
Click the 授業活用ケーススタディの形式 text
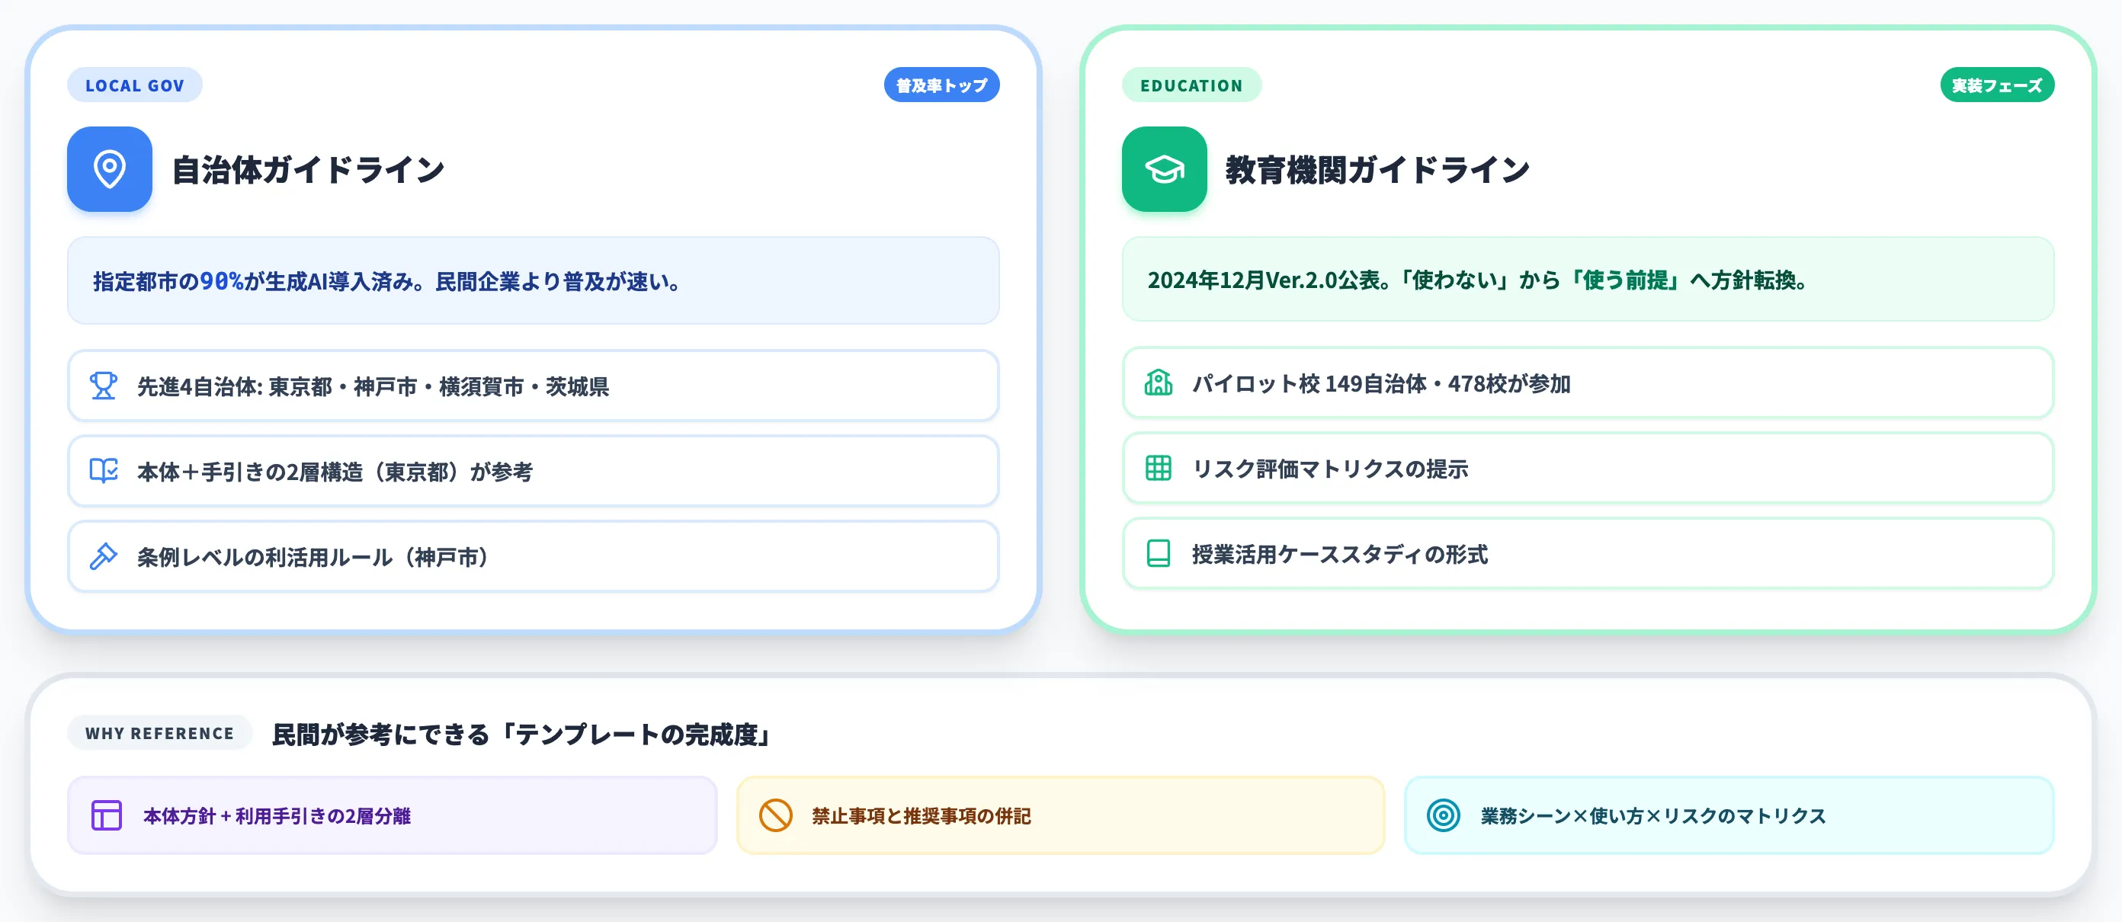pyautogui.click(x=1339, y=554)
